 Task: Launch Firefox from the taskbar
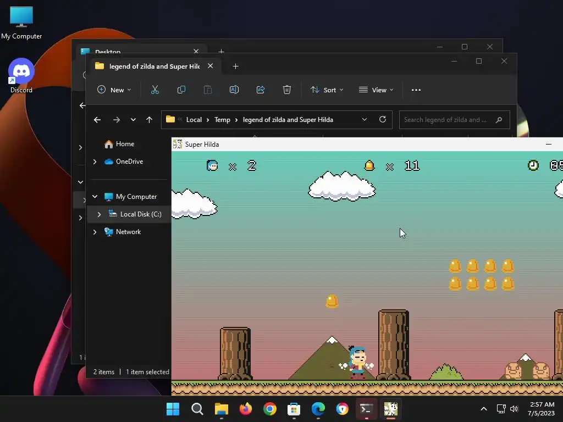click(246, 409)
